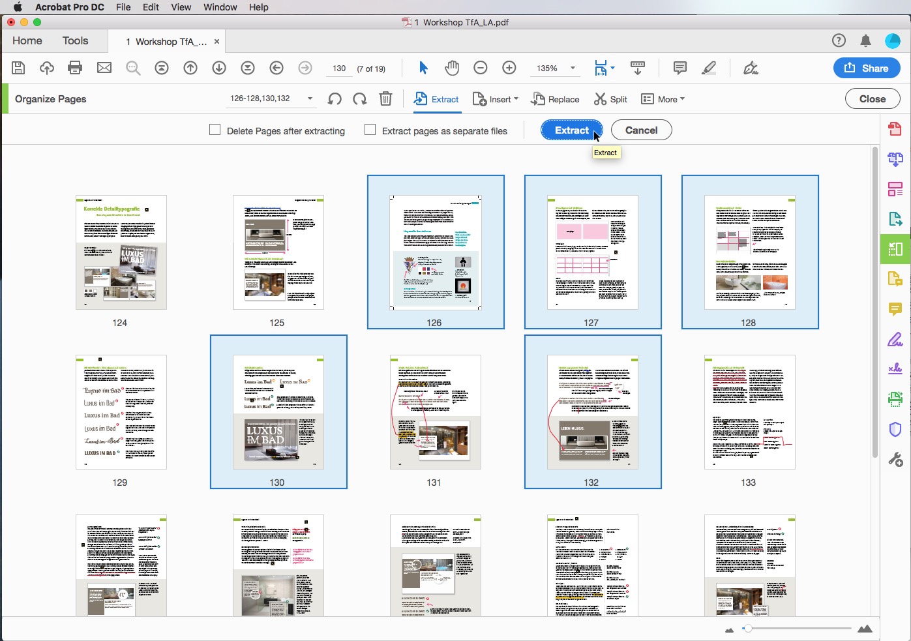Delete selected pages with trash icon

(385, 99)
